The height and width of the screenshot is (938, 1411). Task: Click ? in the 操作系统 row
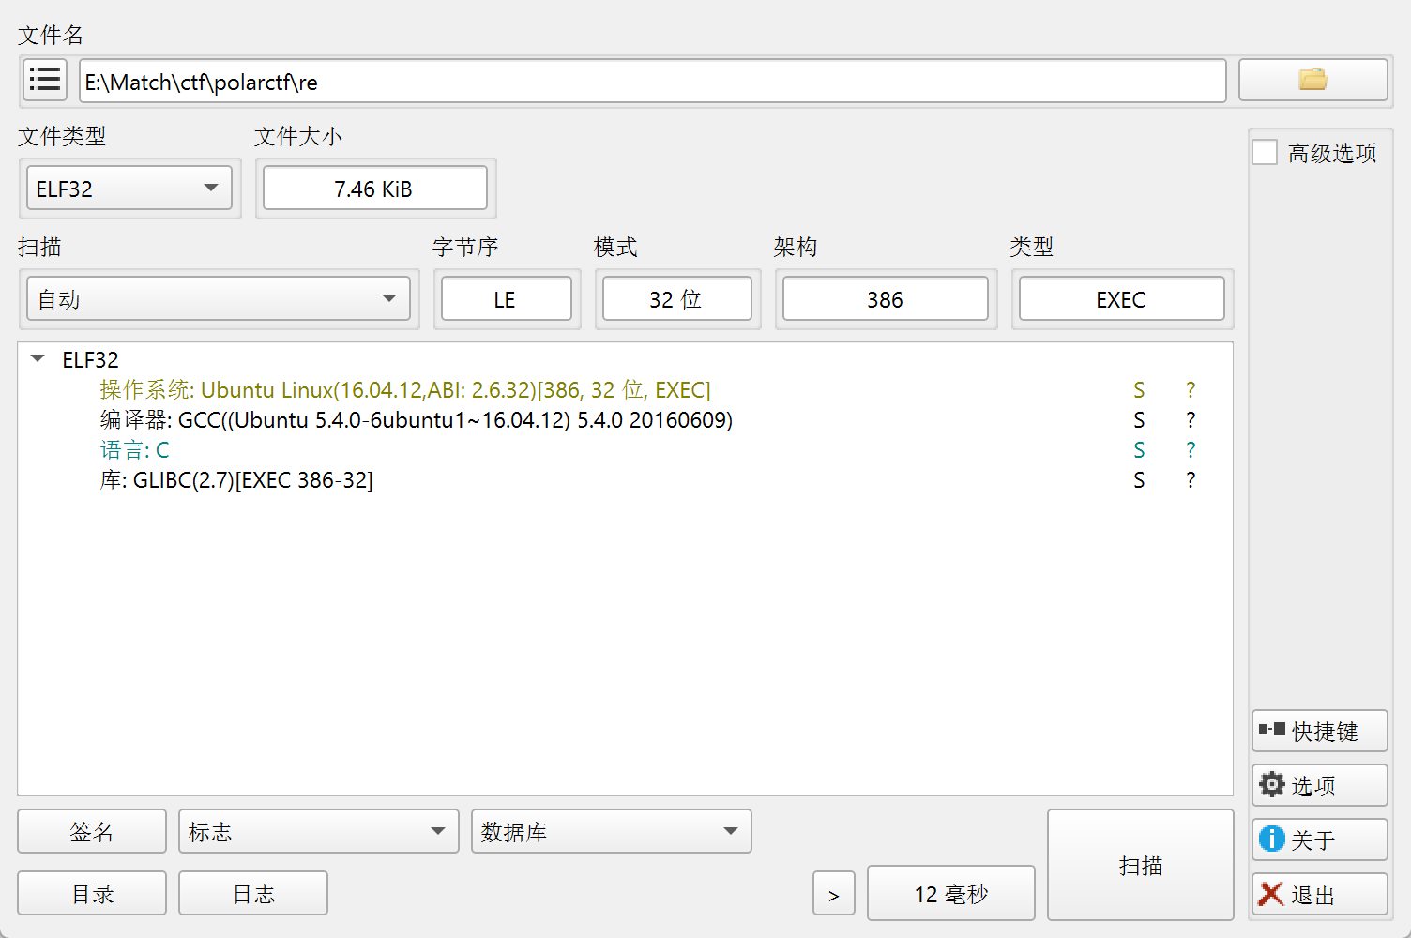point(1191,390)
